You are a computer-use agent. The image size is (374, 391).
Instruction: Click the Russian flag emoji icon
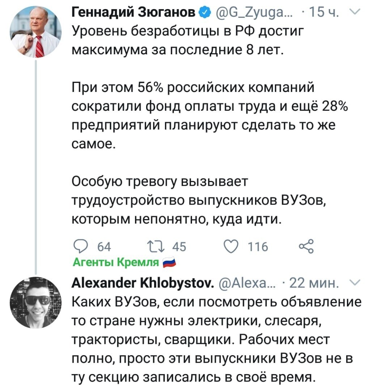(x=169, y=262)
